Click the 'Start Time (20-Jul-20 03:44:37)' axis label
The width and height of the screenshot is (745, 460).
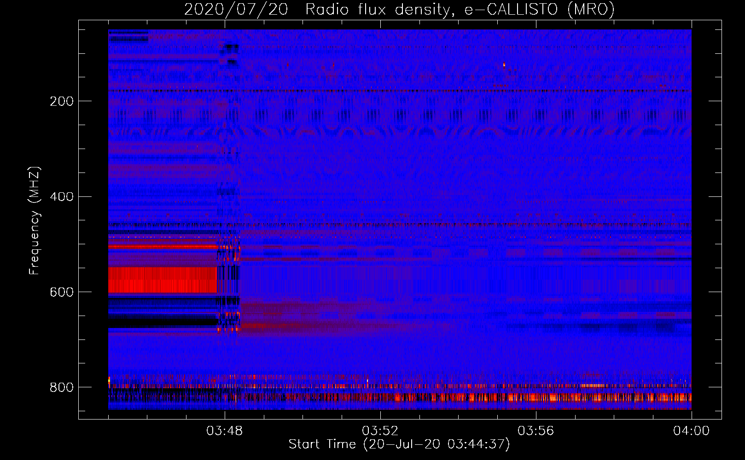[x=399, y=444]
